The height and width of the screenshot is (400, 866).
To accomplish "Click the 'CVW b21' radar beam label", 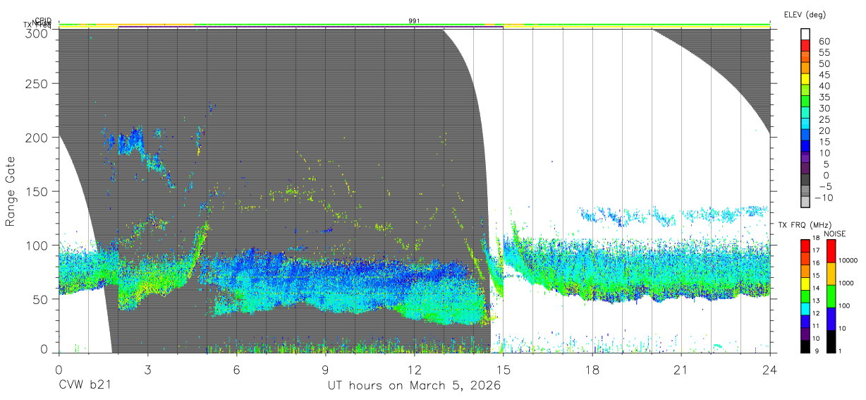I will click(x=85, y=386).
